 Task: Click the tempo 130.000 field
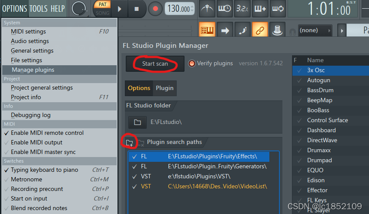coord(179,9)
